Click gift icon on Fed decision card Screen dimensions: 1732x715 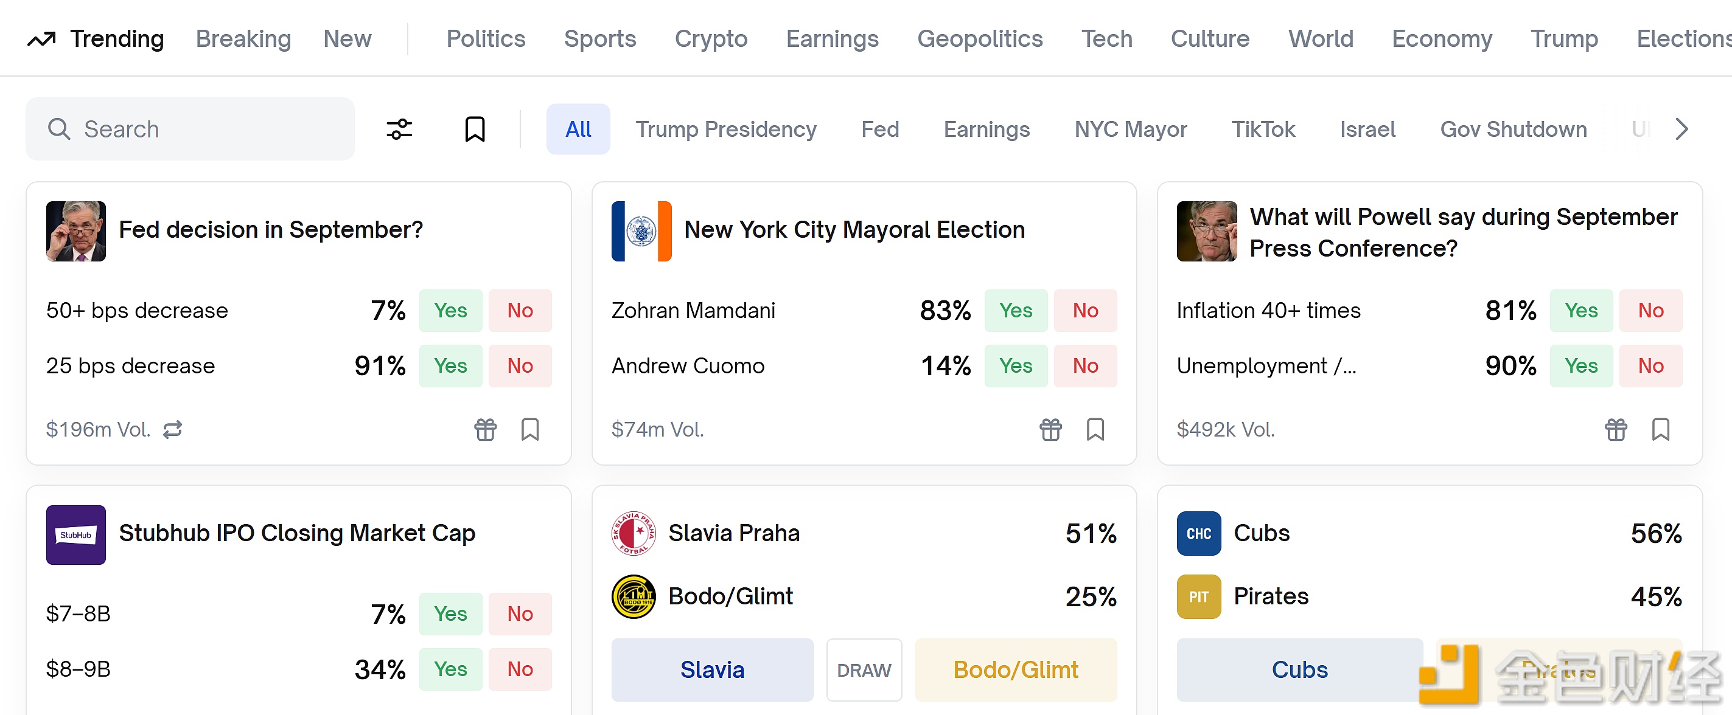coord(485,429)
